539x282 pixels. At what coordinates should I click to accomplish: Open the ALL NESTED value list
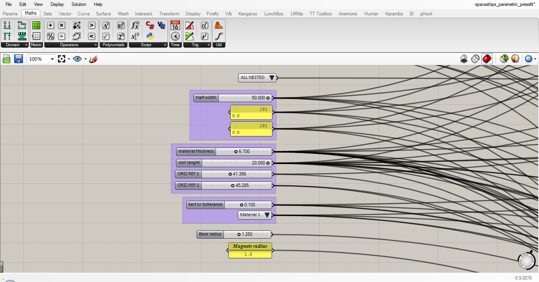257,78
